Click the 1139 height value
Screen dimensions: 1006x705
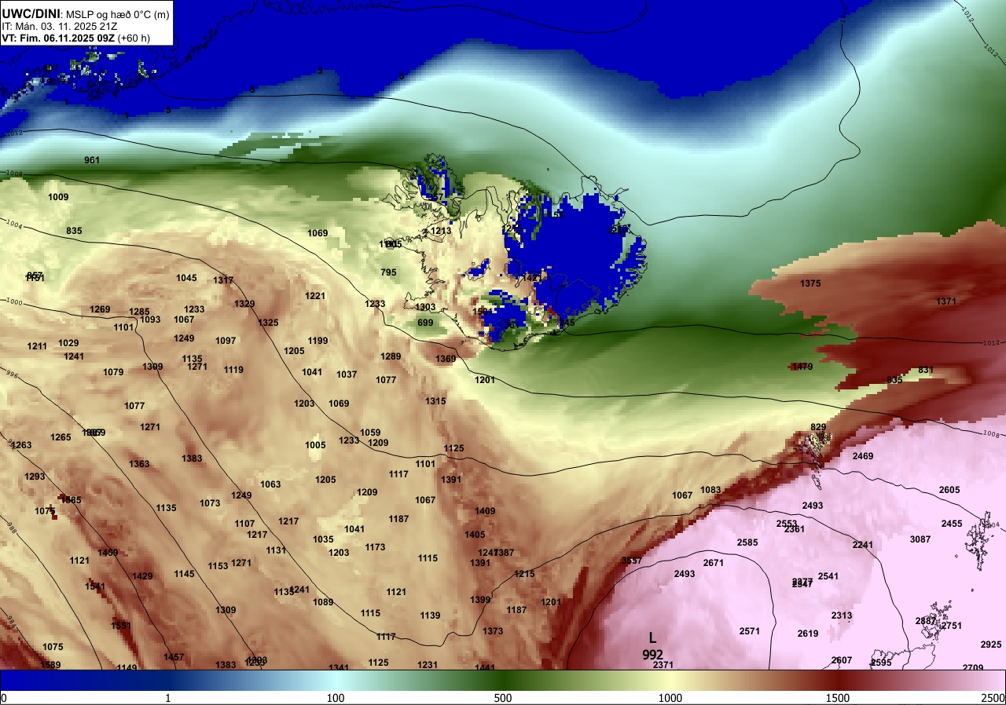click(x=430, y=616)
